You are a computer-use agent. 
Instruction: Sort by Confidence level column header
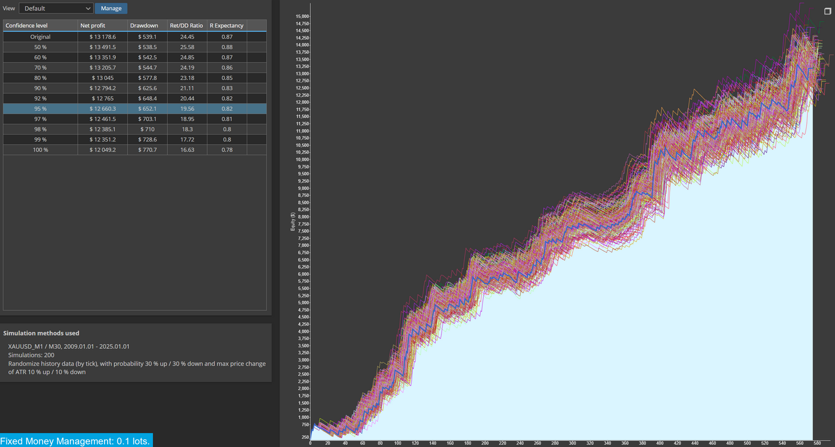point(40,25)
